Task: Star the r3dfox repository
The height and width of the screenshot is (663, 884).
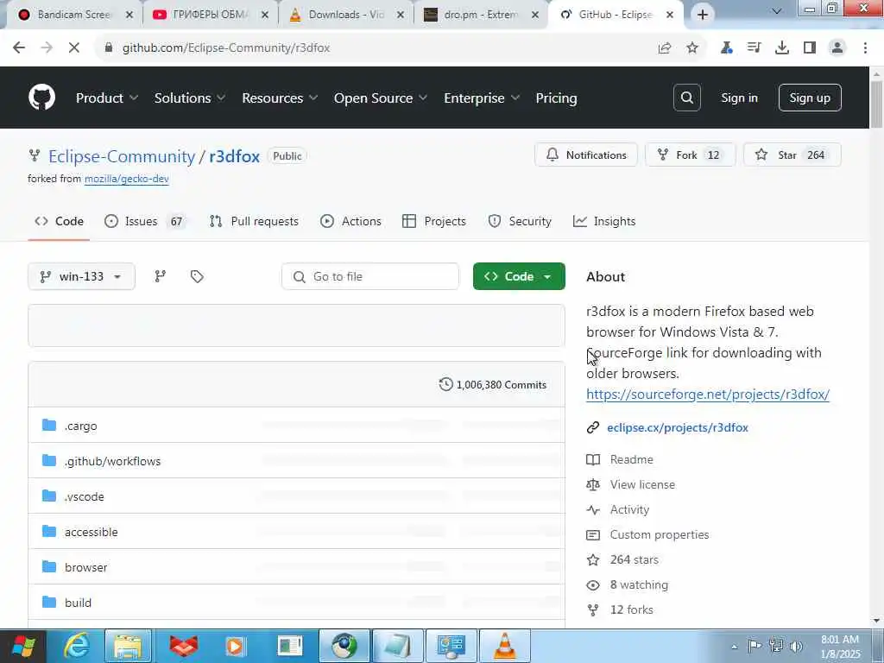Action: pos(792,155)
